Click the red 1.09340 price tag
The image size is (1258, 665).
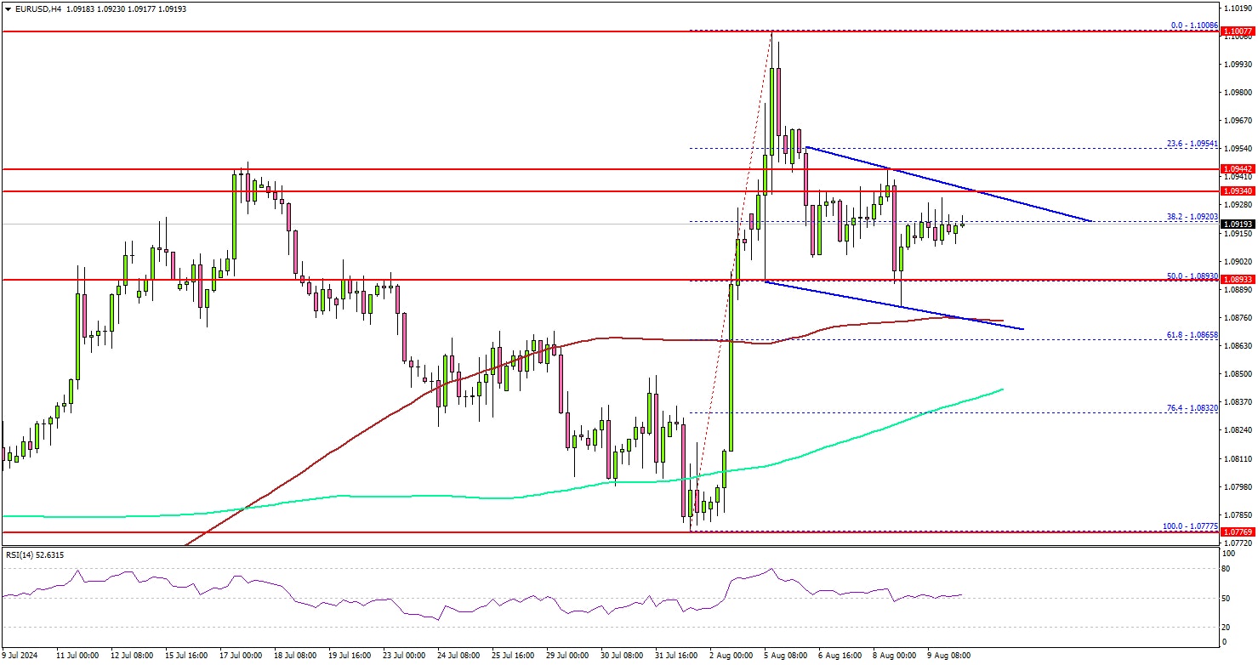(x=1238, y=192)
